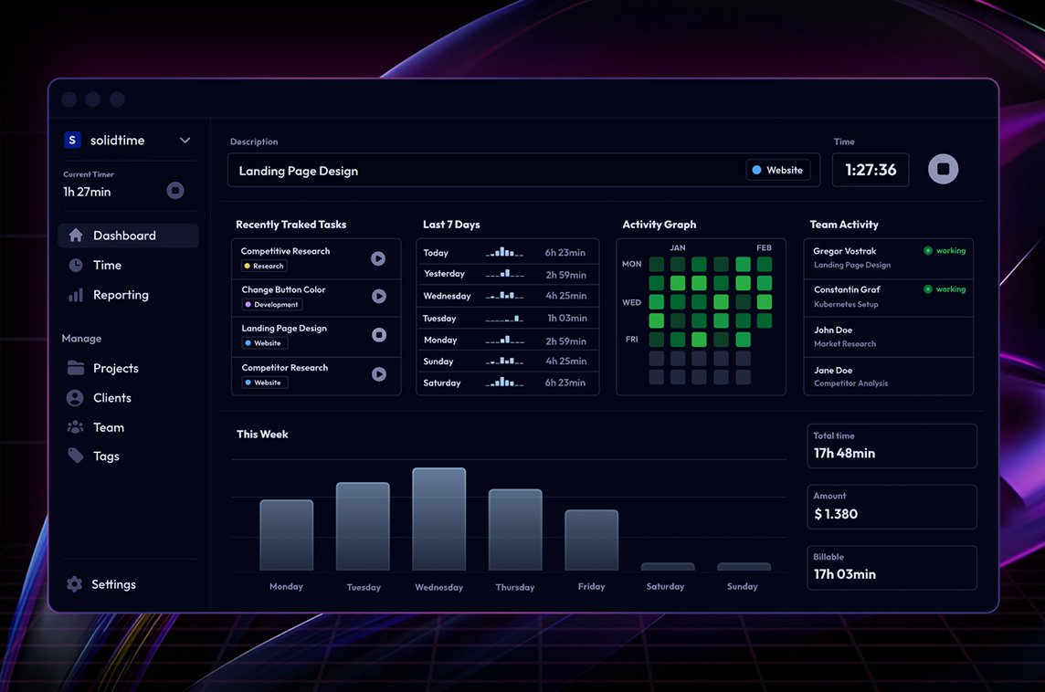Expand the solidtime organization dropdown chevron
1045x692 pixels.
click(x=185, y=140)
